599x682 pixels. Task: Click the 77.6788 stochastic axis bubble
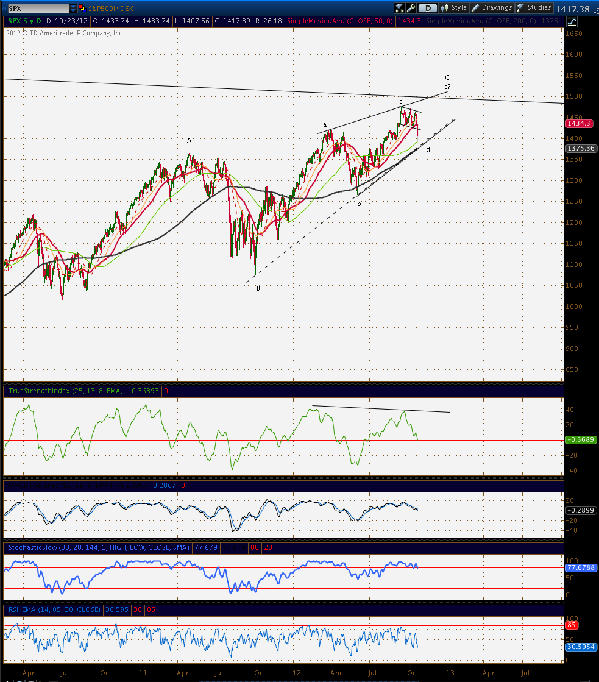click(x=581, y=567)
